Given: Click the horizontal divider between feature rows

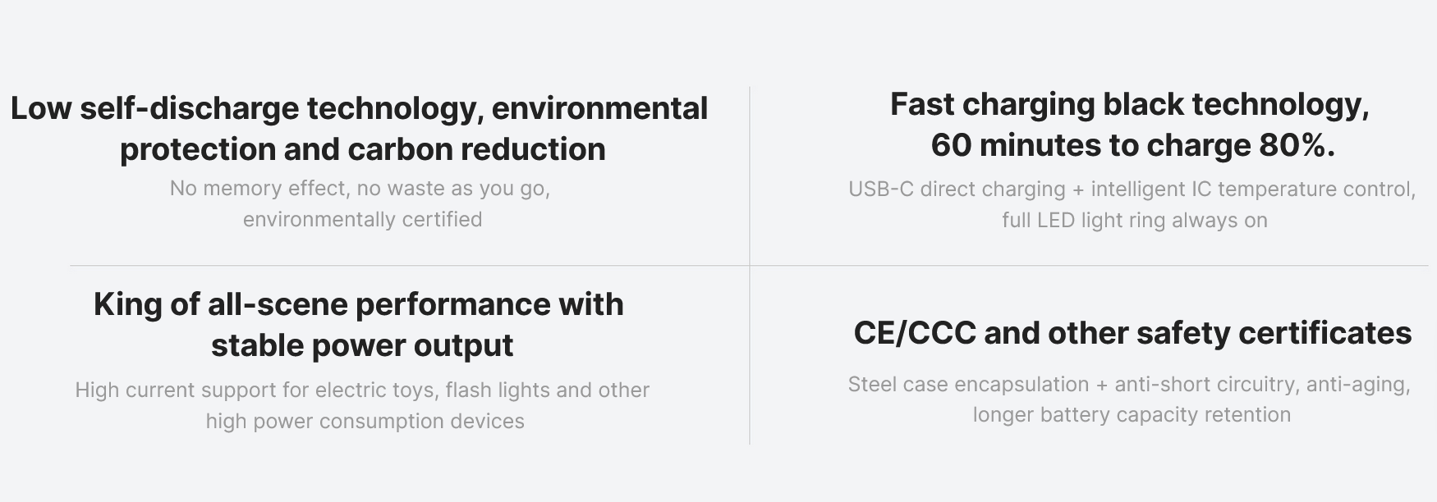Looking at the screenshot, I should pos(411,266).
